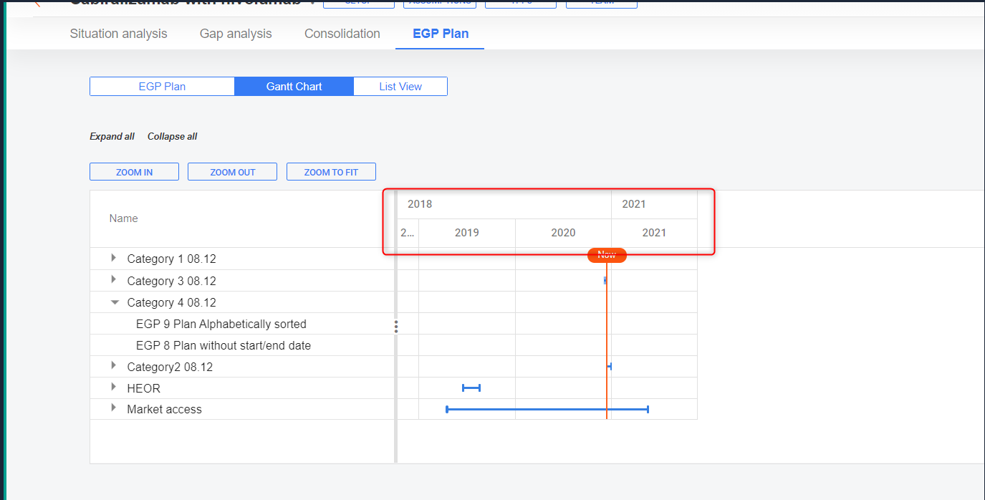Expand the HEOR row
Image resolution: width=985 pixels, height=500 pixels.
[x=114, y=388]
